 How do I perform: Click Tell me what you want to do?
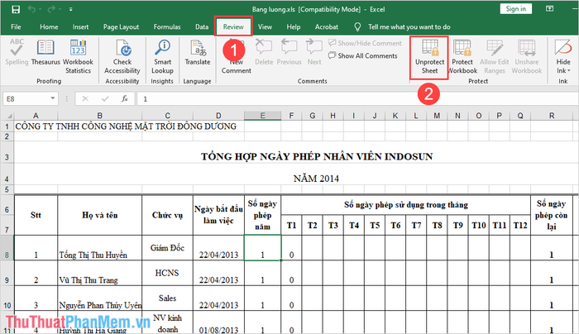[403, 27]
